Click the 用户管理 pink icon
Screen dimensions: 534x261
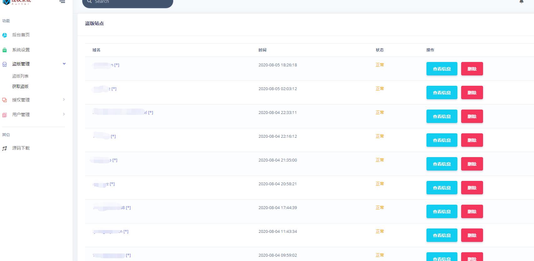(5, 115)
